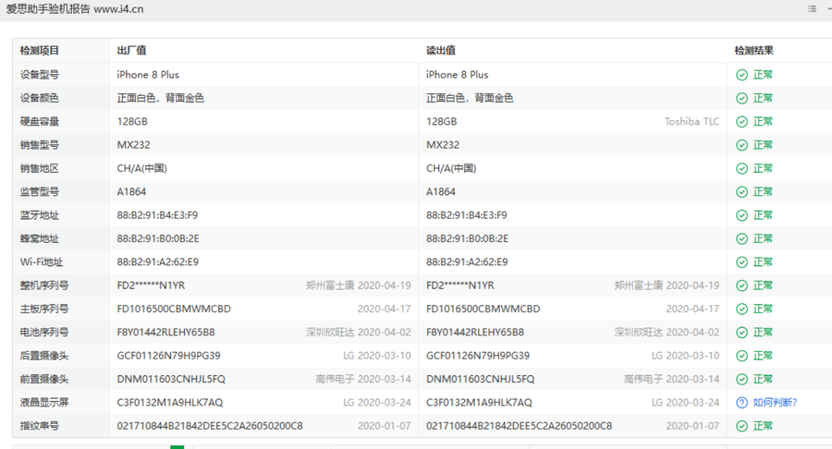Click factory value iPhone 8 Plus
The width and height of the screenshot is (832, 449).
click(148, 75)
